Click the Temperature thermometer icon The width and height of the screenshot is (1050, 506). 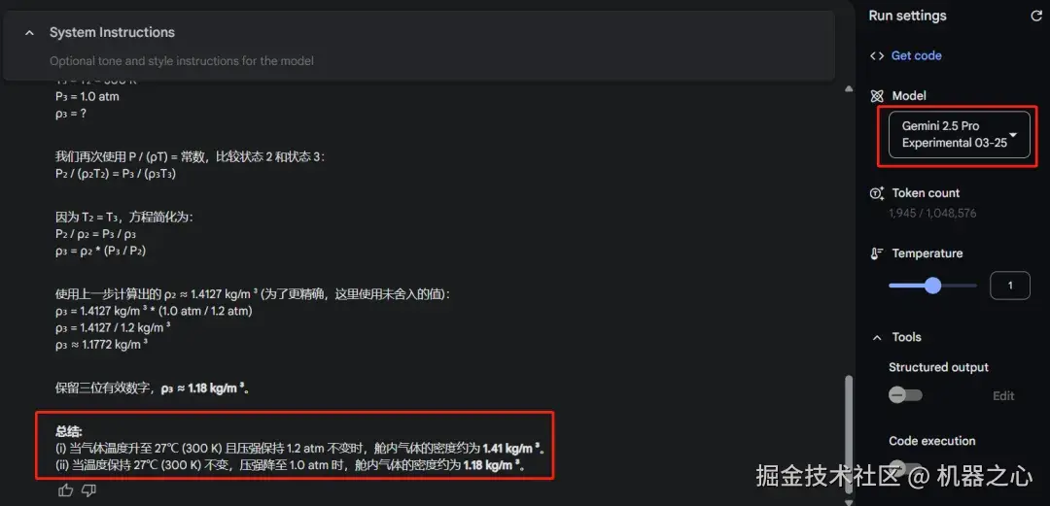point(877,253)
